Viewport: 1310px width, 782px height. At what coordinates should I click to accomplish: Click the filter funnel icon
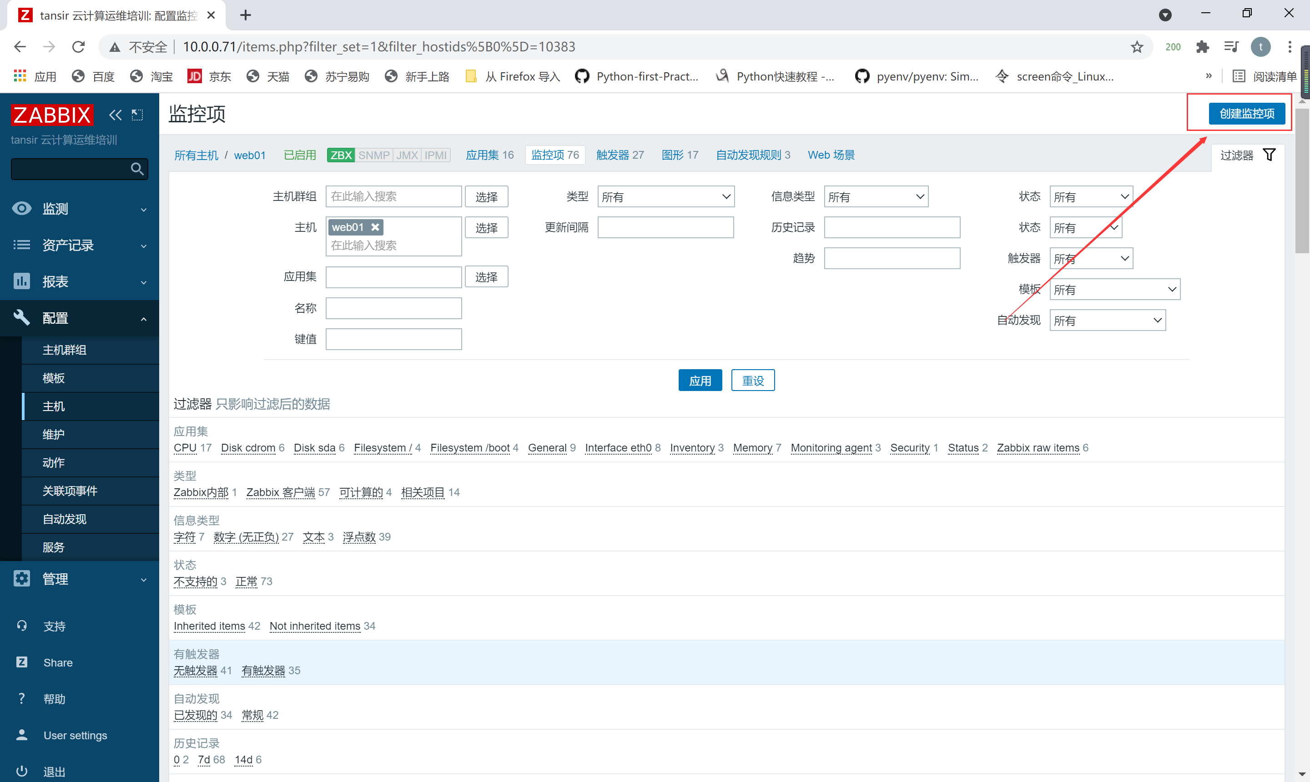coord(1270,155)
